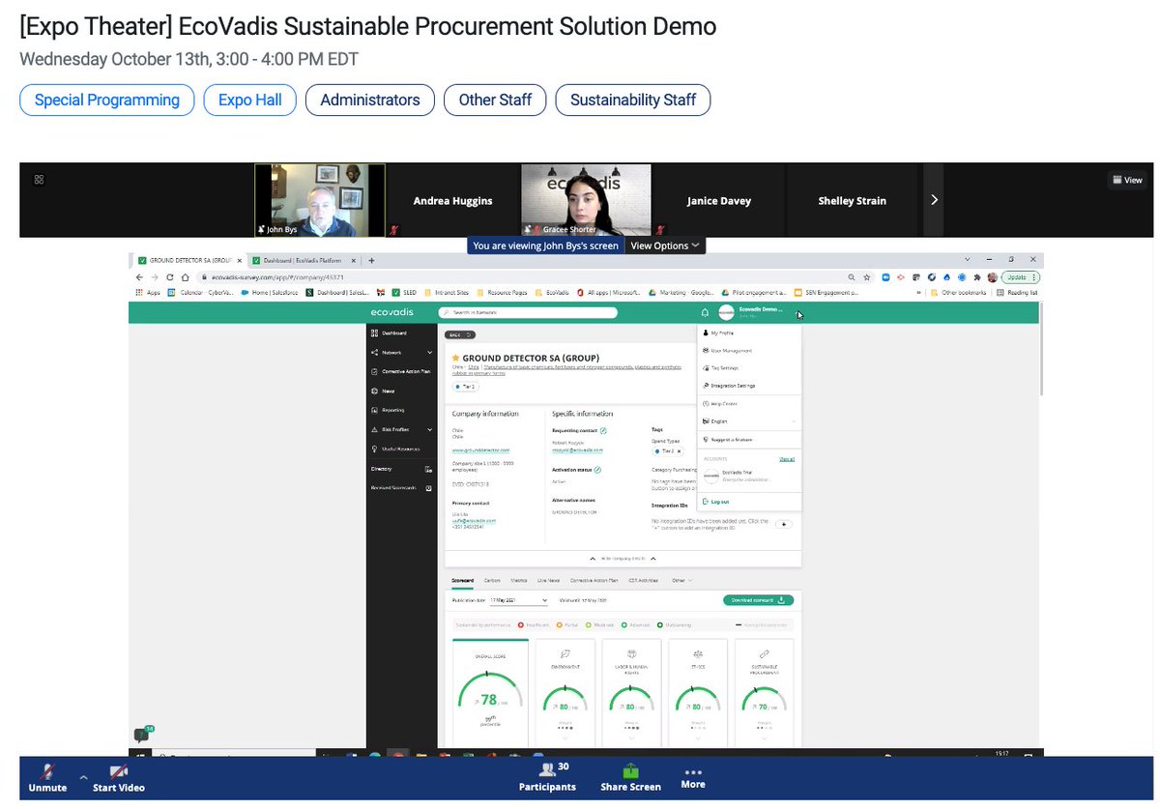The image size is (1160, 809).
Task: Click the plus button to add integration ID
Action: [784, 524]
